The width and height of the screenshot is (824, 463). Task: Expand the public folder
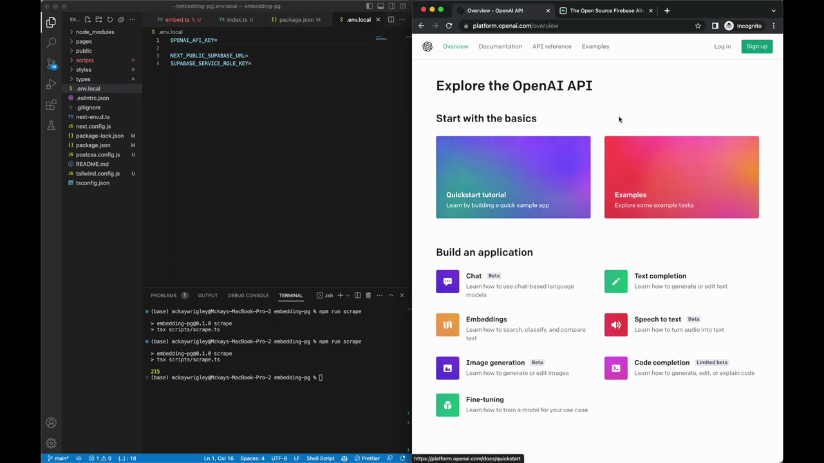(x=84, y=51)
